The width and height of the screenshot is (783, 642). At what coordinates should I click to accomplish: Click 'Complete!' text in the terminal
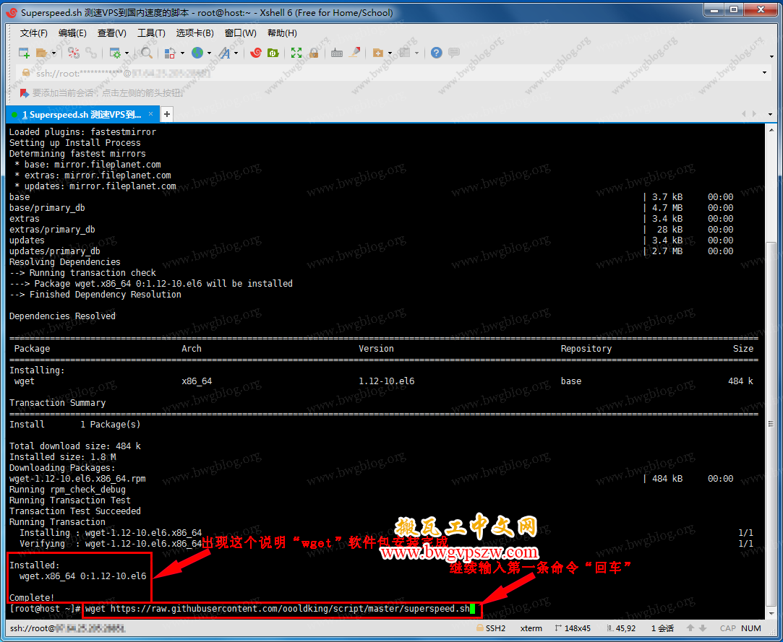pos(32,598)
